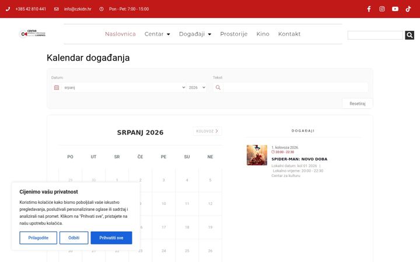This screenshot has height=262, width=420.
Task: Open the month dropdown showing srpanj
Action: (124, 87)
